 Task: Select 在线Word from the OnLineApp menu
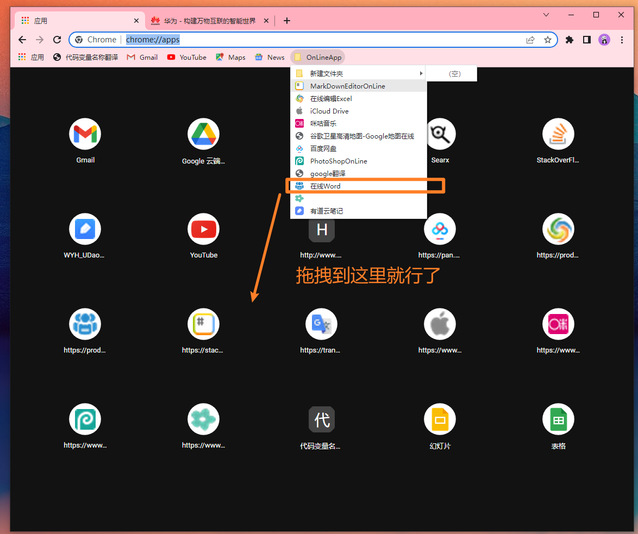(326, 186)
